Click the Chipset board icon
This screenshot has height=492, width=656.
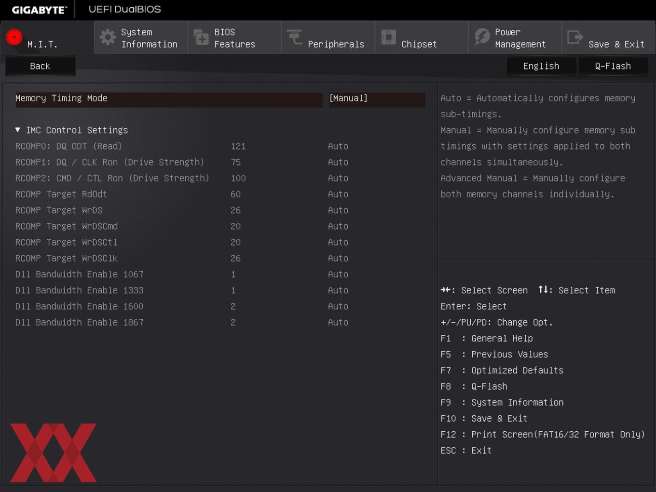pos(388,37)
